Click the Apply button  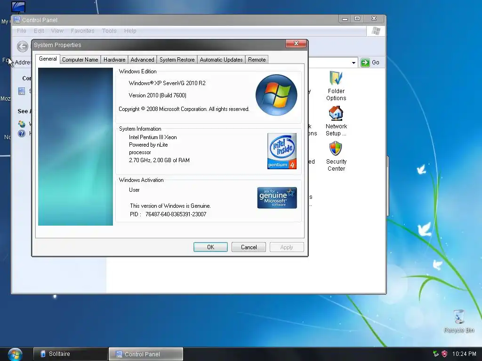pyautogui.click(x=287, y=247)
